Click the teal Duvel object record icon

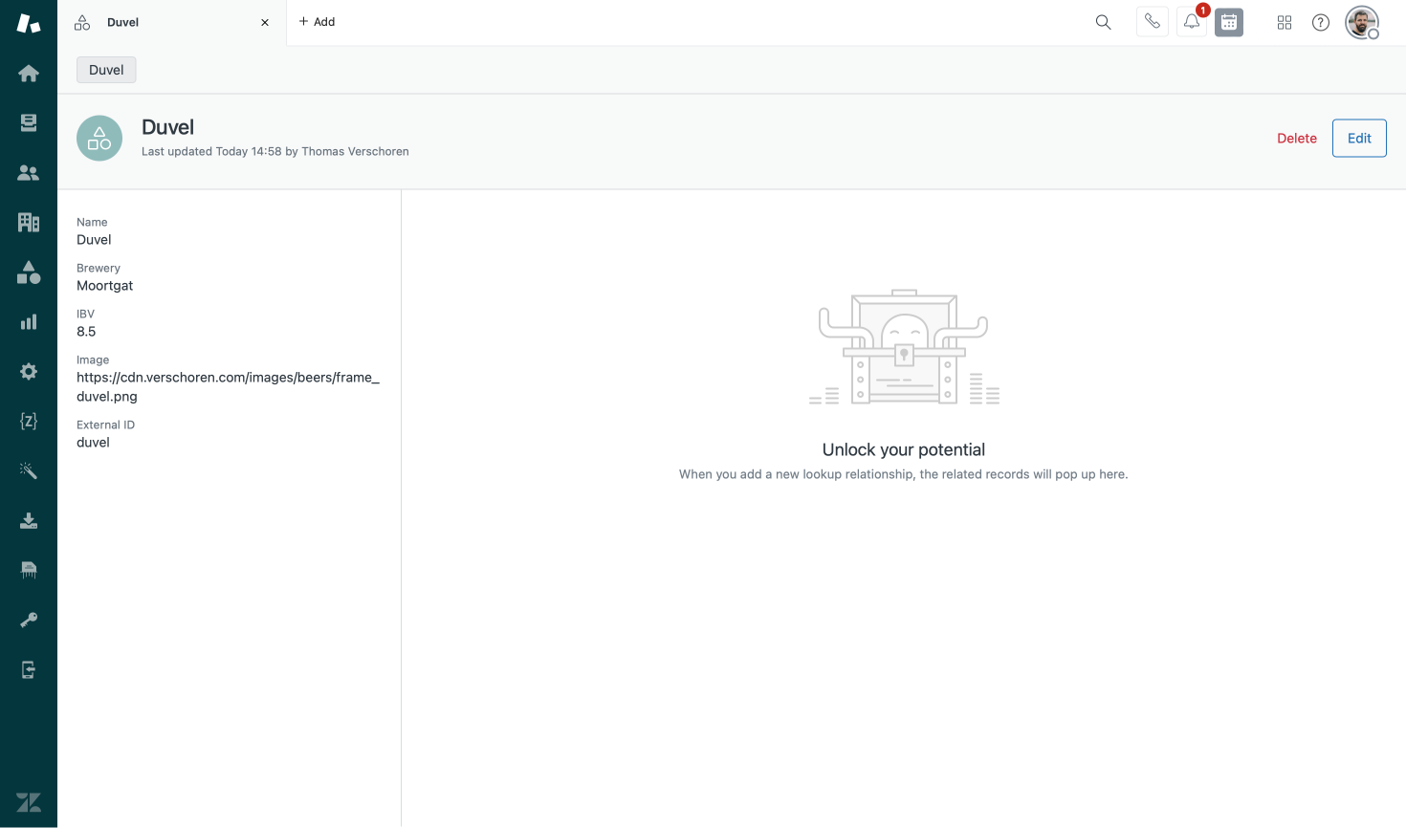pyautogui.click(x=99, y=139)
